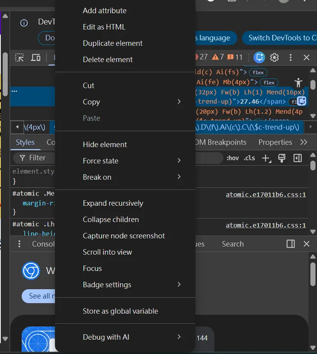
Task: Expand the Debug with AI submenu
Action: [125, 337]
